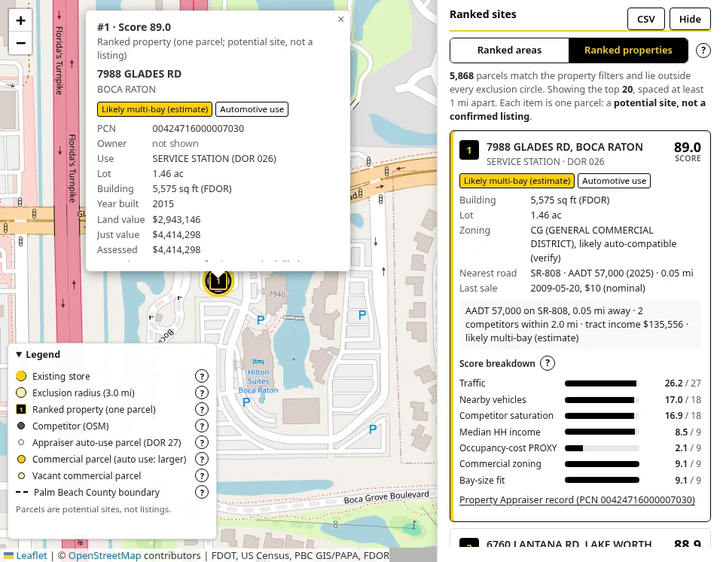Click the Nearby vehicles score bar
The image size is (723, 562).
[602, 400]
